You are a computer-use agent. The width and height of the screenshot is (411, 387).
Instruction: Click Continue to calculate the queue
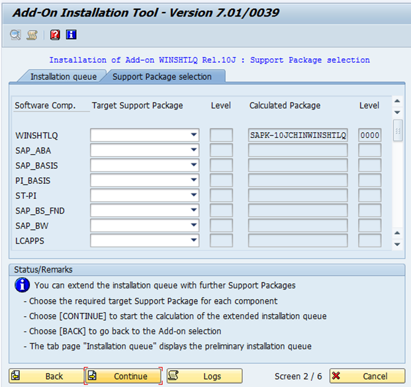pos(123,376)
